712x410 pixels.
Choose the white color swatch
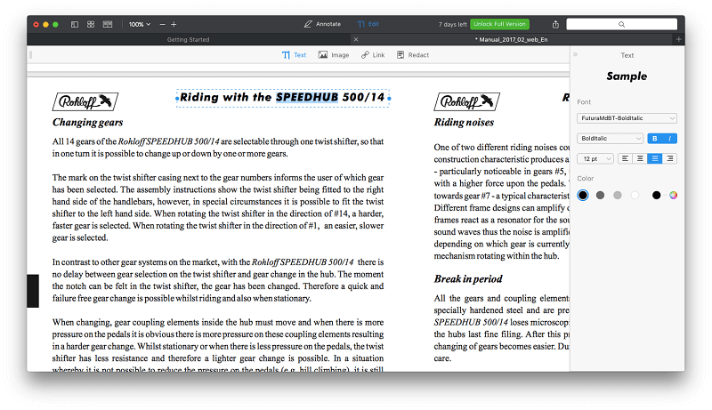(x=635, y=196)
